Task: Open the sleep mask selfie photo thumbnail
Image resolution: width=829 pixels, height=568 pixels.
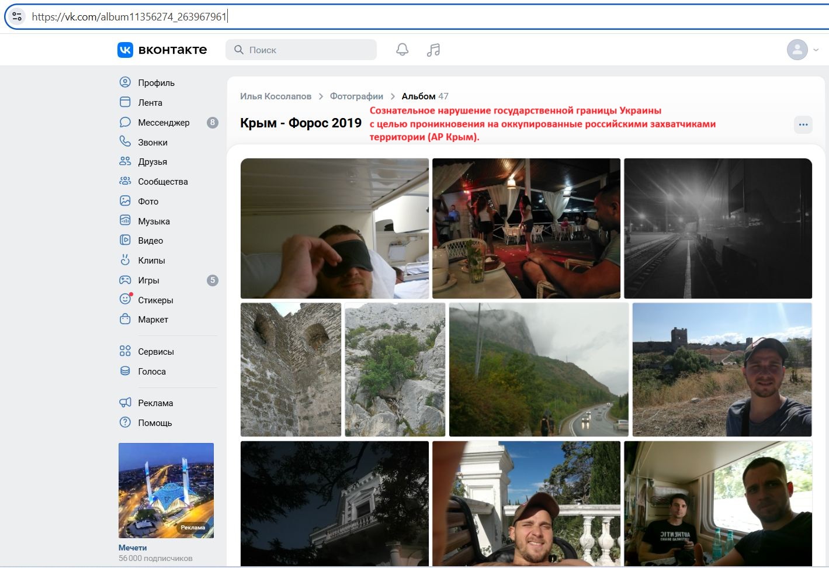Action: [335, 228]
